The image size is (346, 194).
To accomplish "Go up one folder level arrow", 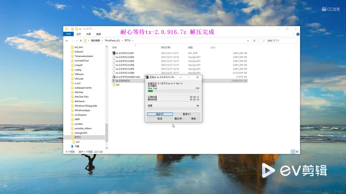I will (81, 41).
